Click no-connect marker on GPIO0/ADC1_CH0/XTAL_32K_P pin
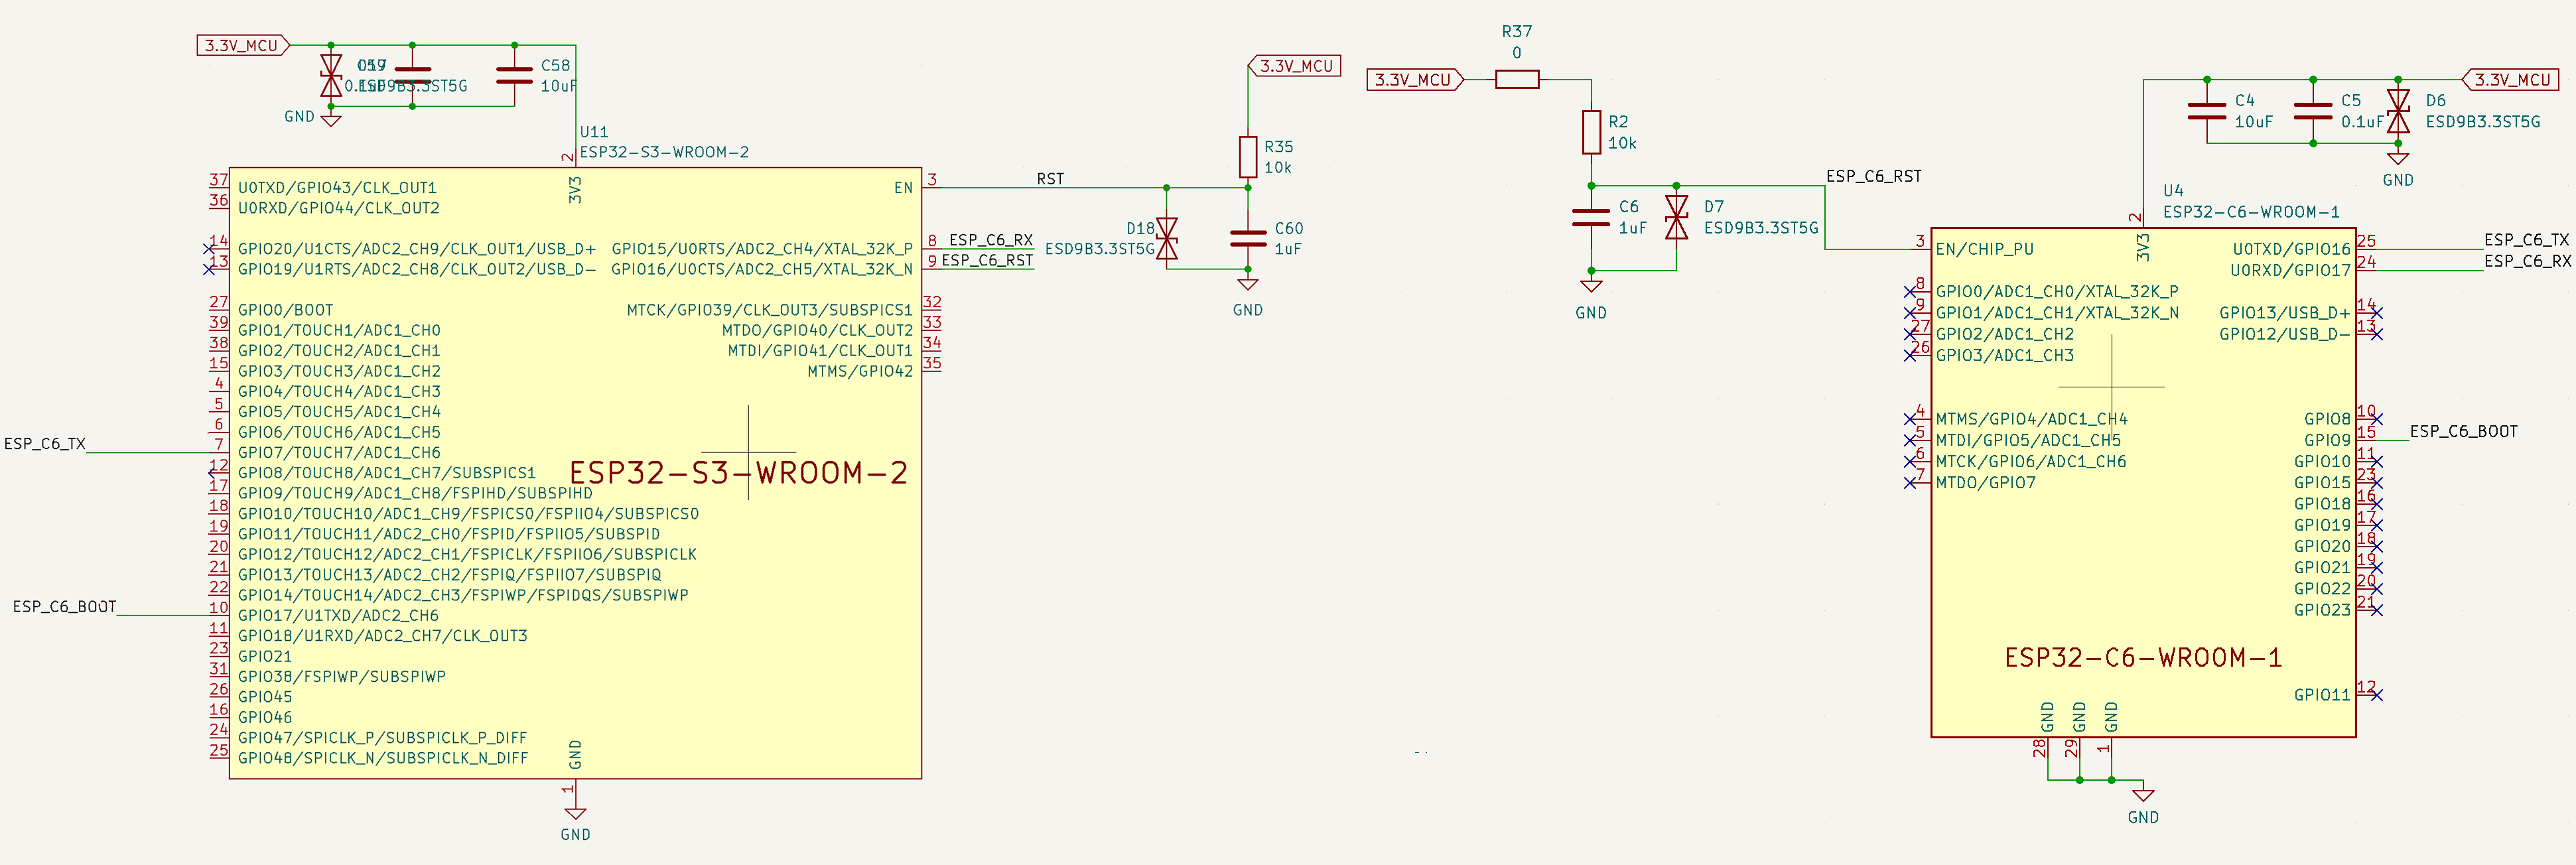 [1910, 292]
